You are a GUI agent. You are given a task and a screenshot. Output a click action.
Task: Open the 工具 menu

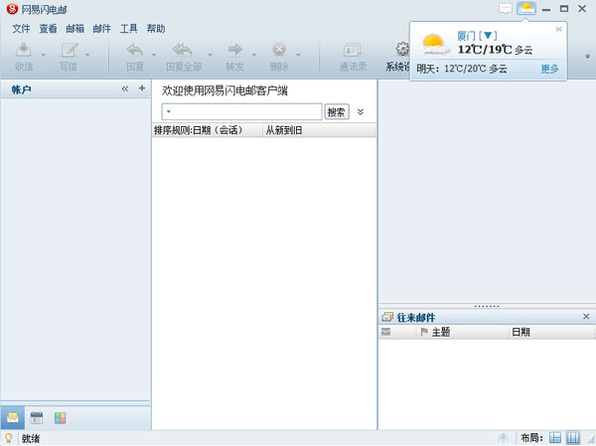pos(128,29)
